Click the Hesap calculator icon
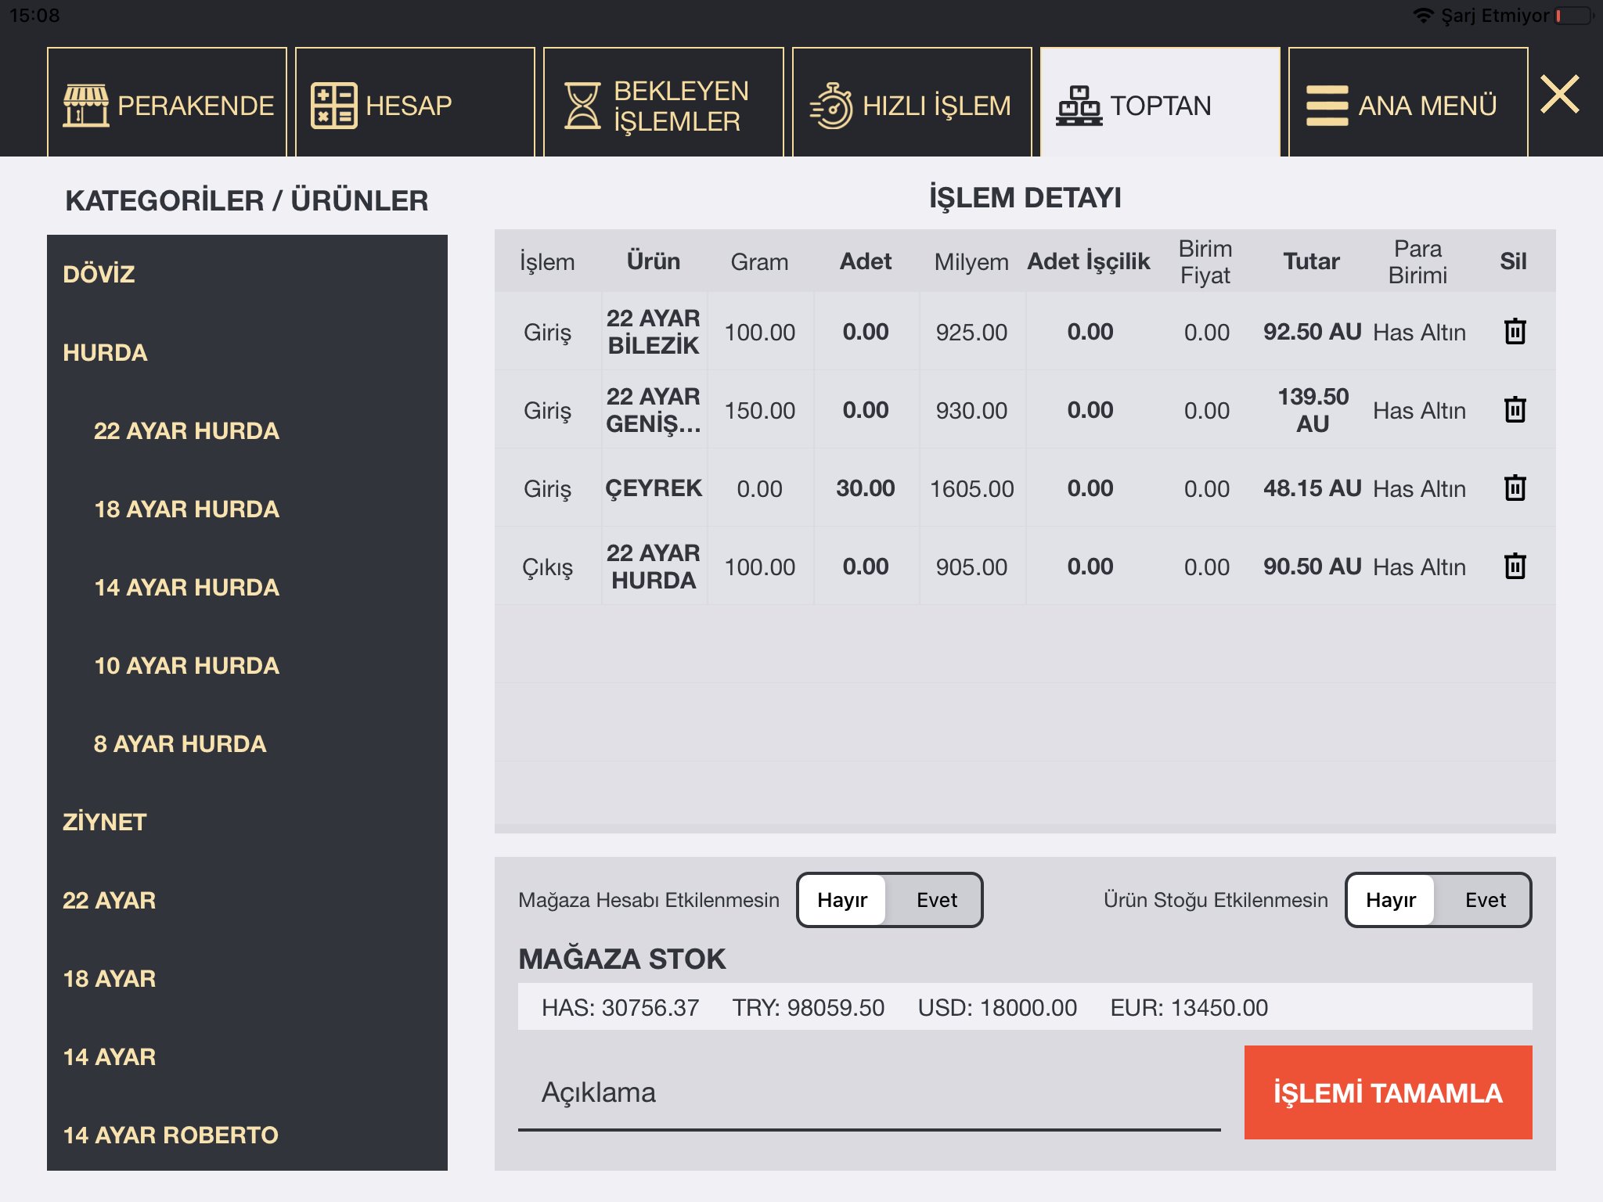Screen dimensions: 1603x1202 click(334, 105)
